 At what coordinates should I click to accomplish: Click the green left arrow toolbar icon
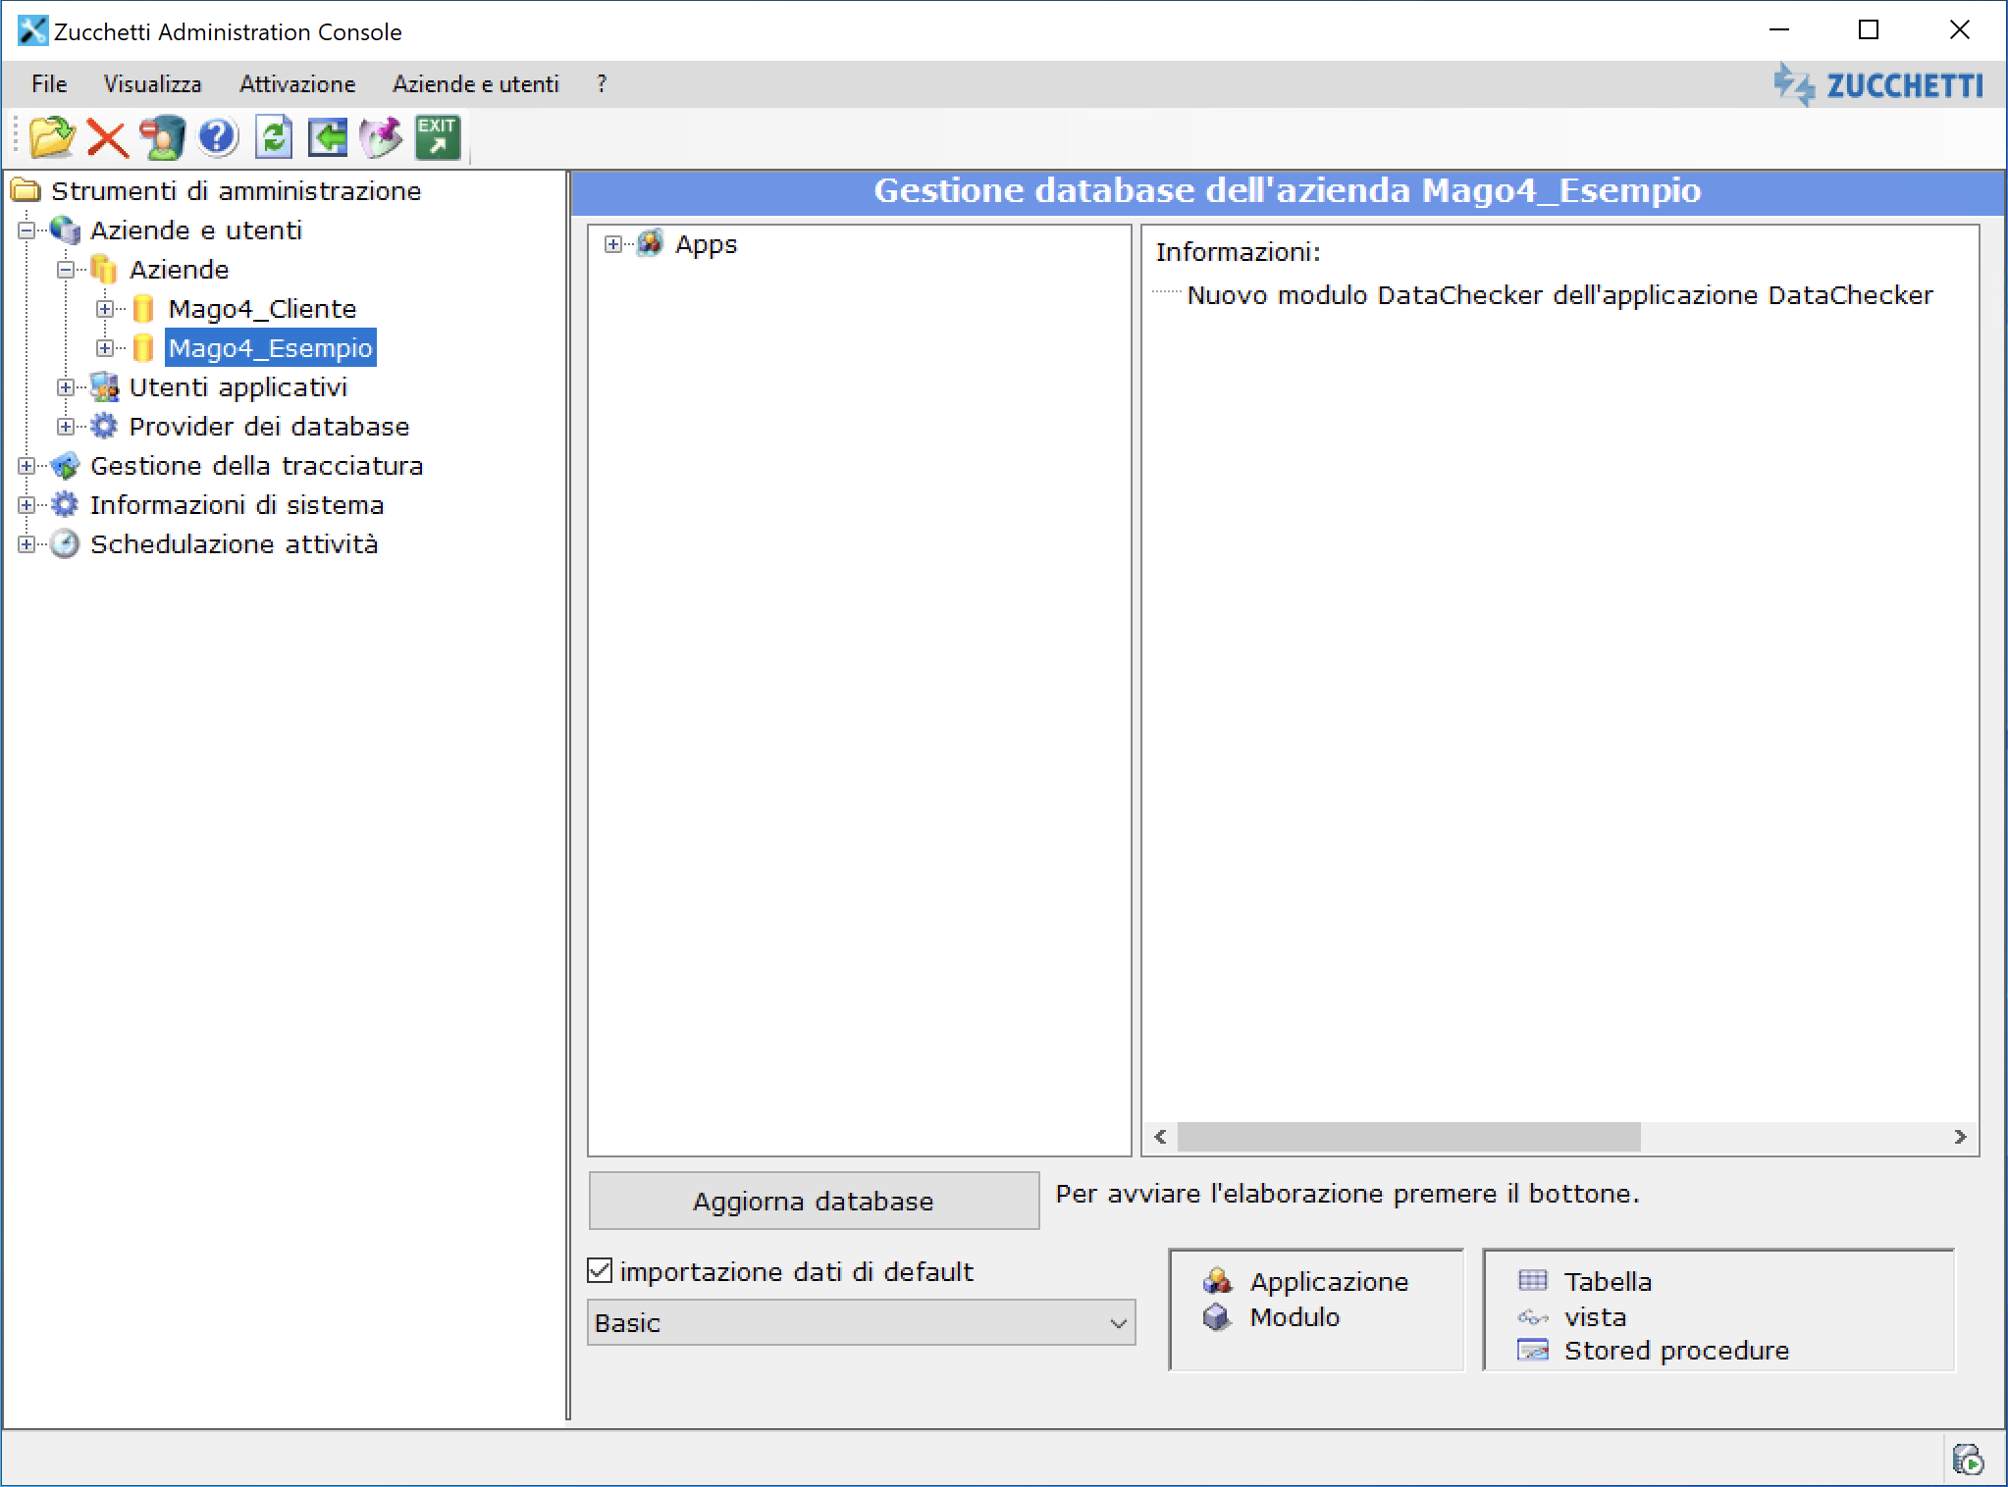(328, 138)
